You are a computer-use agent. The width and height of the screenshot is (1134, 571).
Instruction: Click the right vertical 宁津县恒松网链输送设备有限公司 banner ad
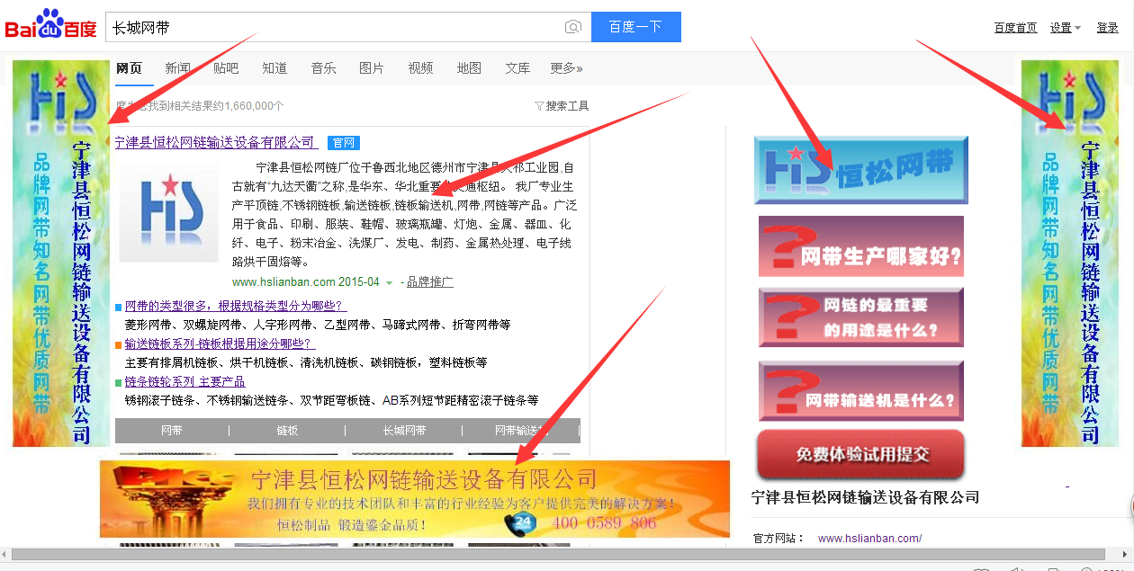click(x=1069, y=254)
